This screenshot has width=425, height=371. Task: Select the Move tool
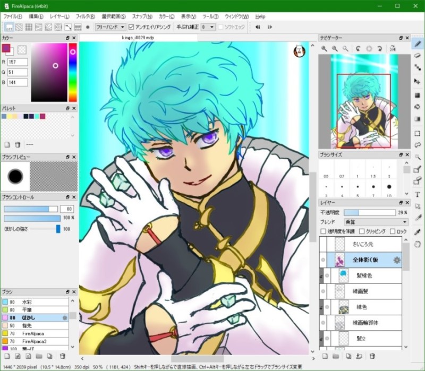tap(418, 81)
